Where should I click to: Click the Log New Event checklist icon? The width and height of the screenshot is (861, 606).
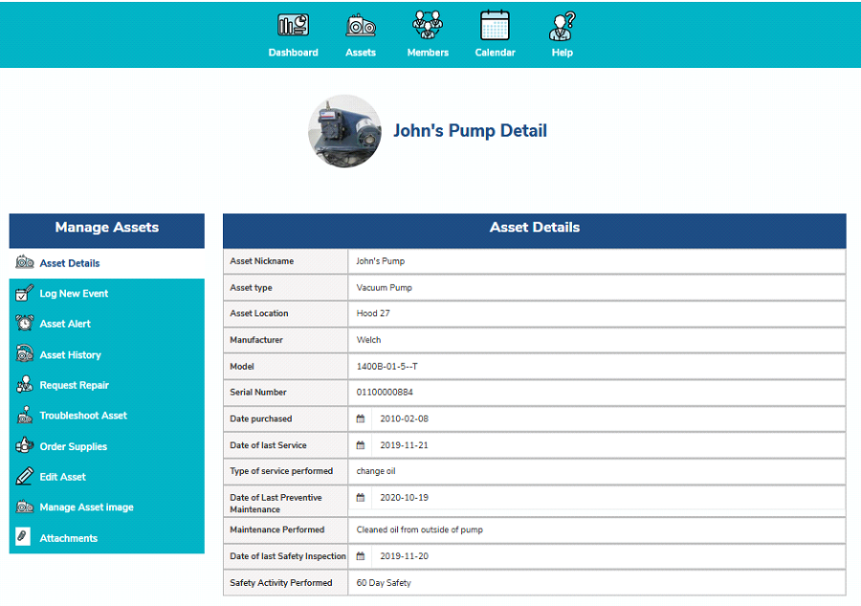[x=25, y=294]
